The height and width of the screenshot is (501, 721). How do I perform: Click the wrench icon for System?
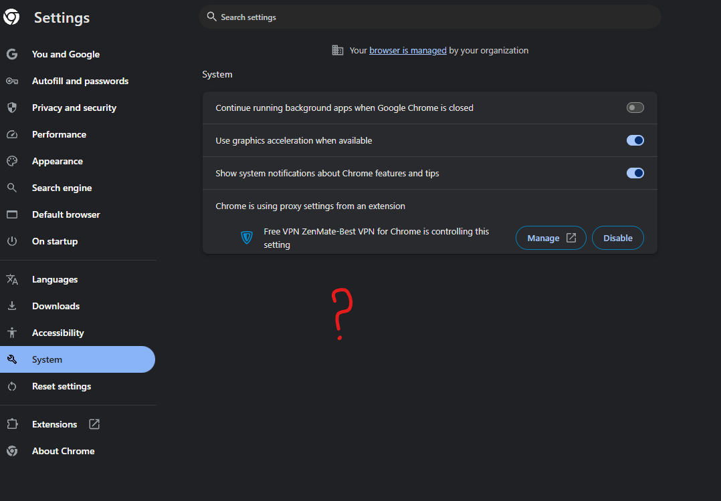(12, 359)
